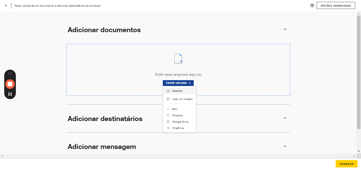Click the scroll up arrow
This screenshot has height=169, width=361.
tap(359, 13)
